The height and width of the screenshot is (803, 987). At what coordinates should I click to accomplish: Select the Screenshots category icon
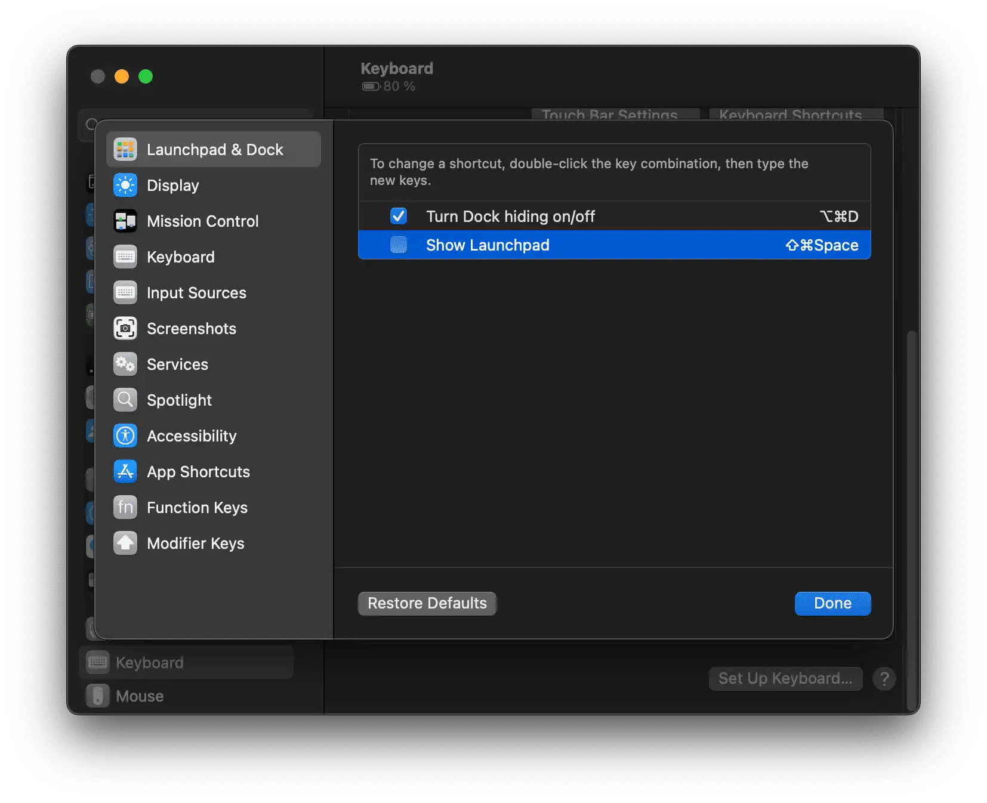point(125,328)
